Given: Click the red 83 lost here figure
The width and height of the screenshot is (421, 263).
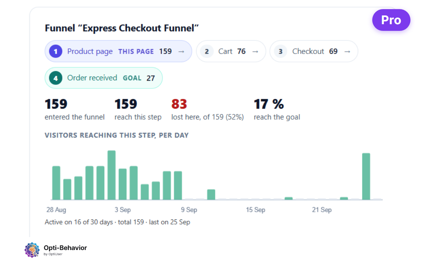Looking at the screenshot, I should click(x=179, y=104).
